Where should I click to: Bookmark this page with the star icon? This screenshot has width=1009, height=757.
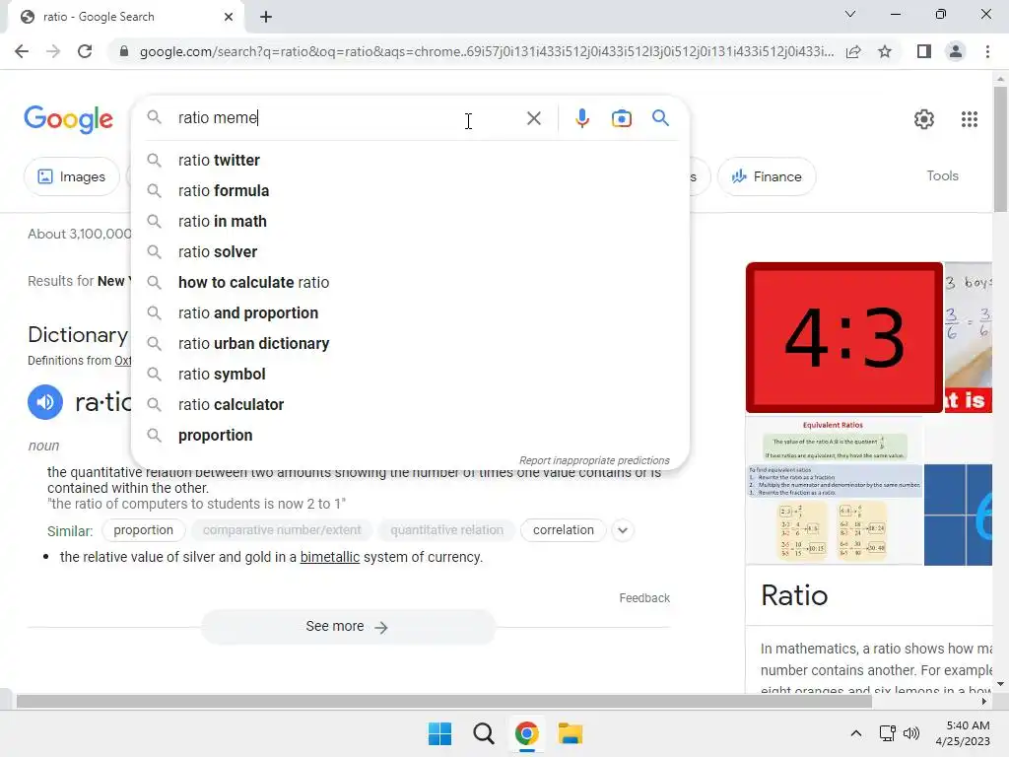pyautogui.click(x=885, y=51)
